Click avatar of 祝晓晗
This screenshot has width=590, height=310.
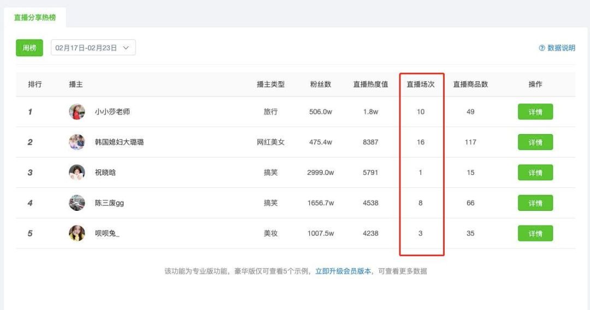coord(77,173)
